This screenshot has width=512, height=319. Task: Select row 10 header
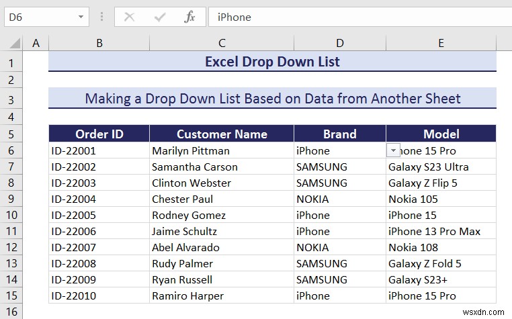point(11,215)
